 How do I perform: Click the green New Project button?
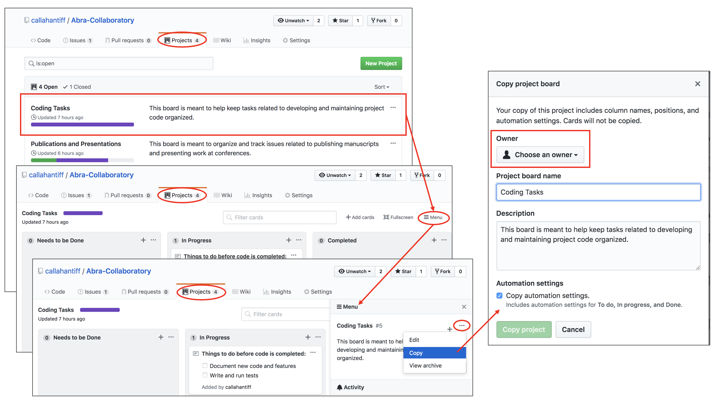point(381,63)
